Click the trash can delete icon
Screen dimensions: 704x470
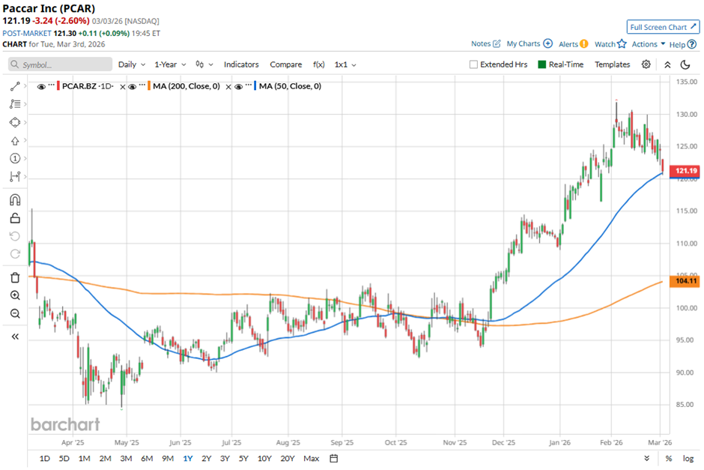(14, 277)
